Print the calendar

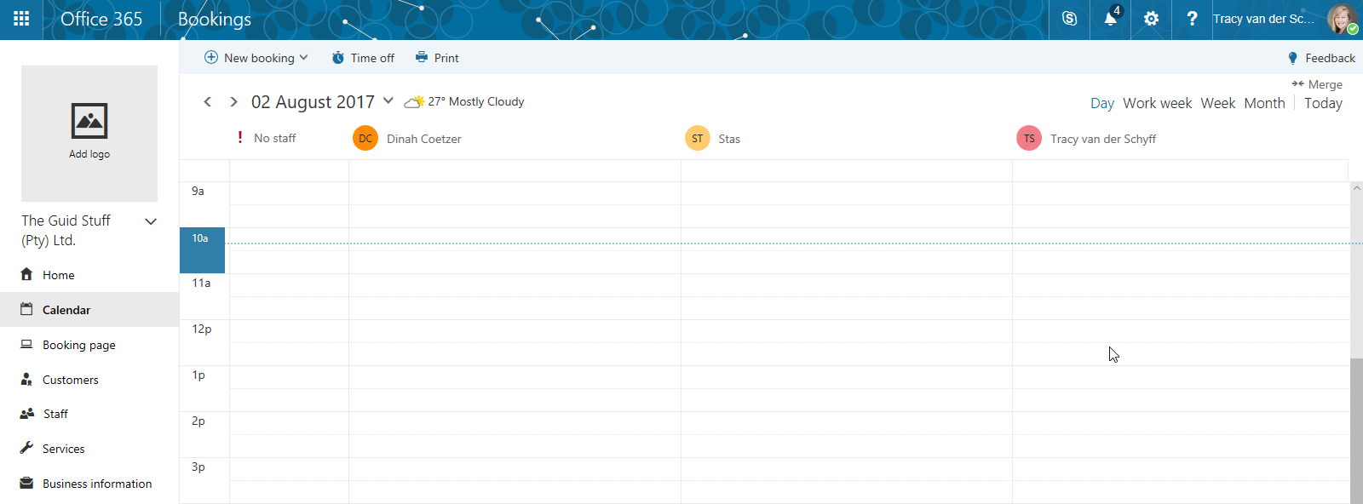click(437, 58)
